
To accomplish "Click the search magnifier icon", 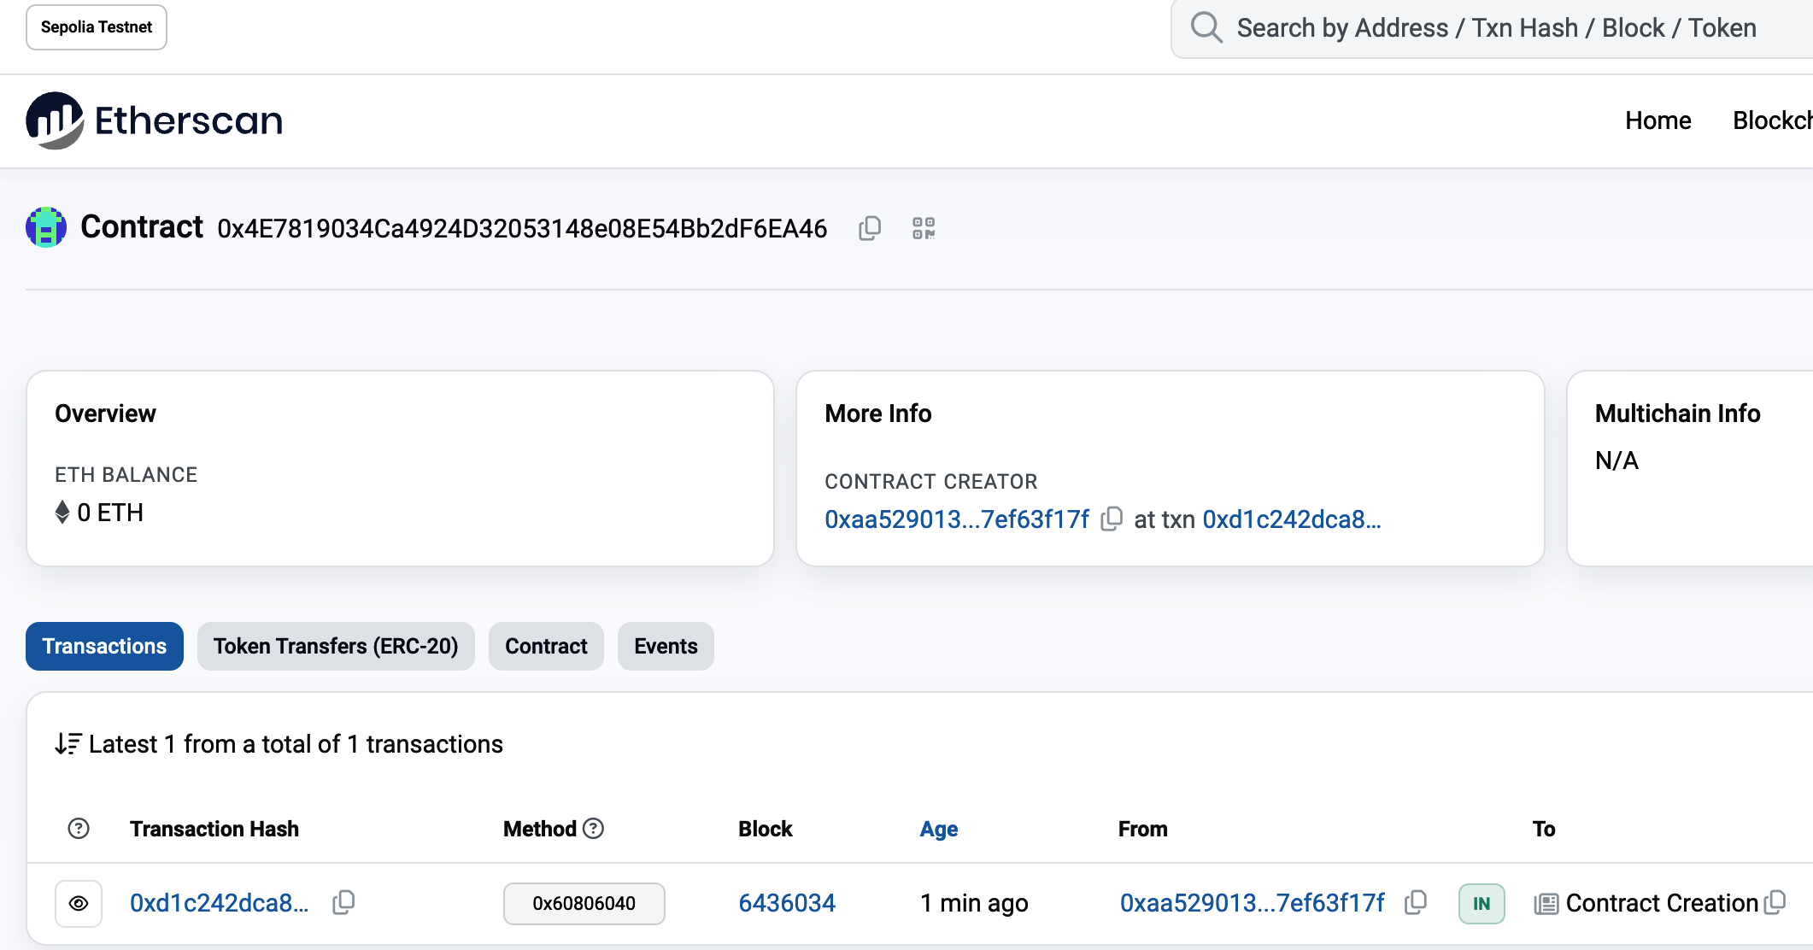I will click(1206, 26).
